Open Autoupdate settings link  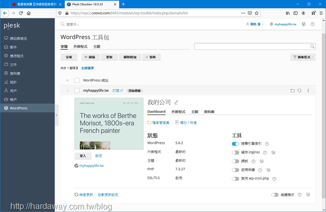[108, 195]
